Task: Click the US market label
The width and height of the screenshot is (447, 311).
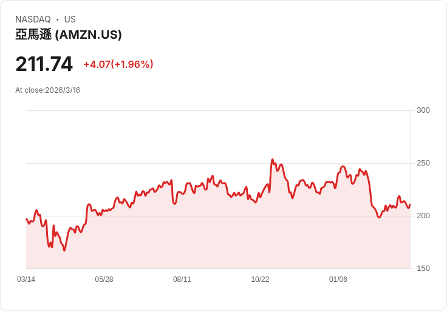Action: pyautogui.click(x=70, y=19)
